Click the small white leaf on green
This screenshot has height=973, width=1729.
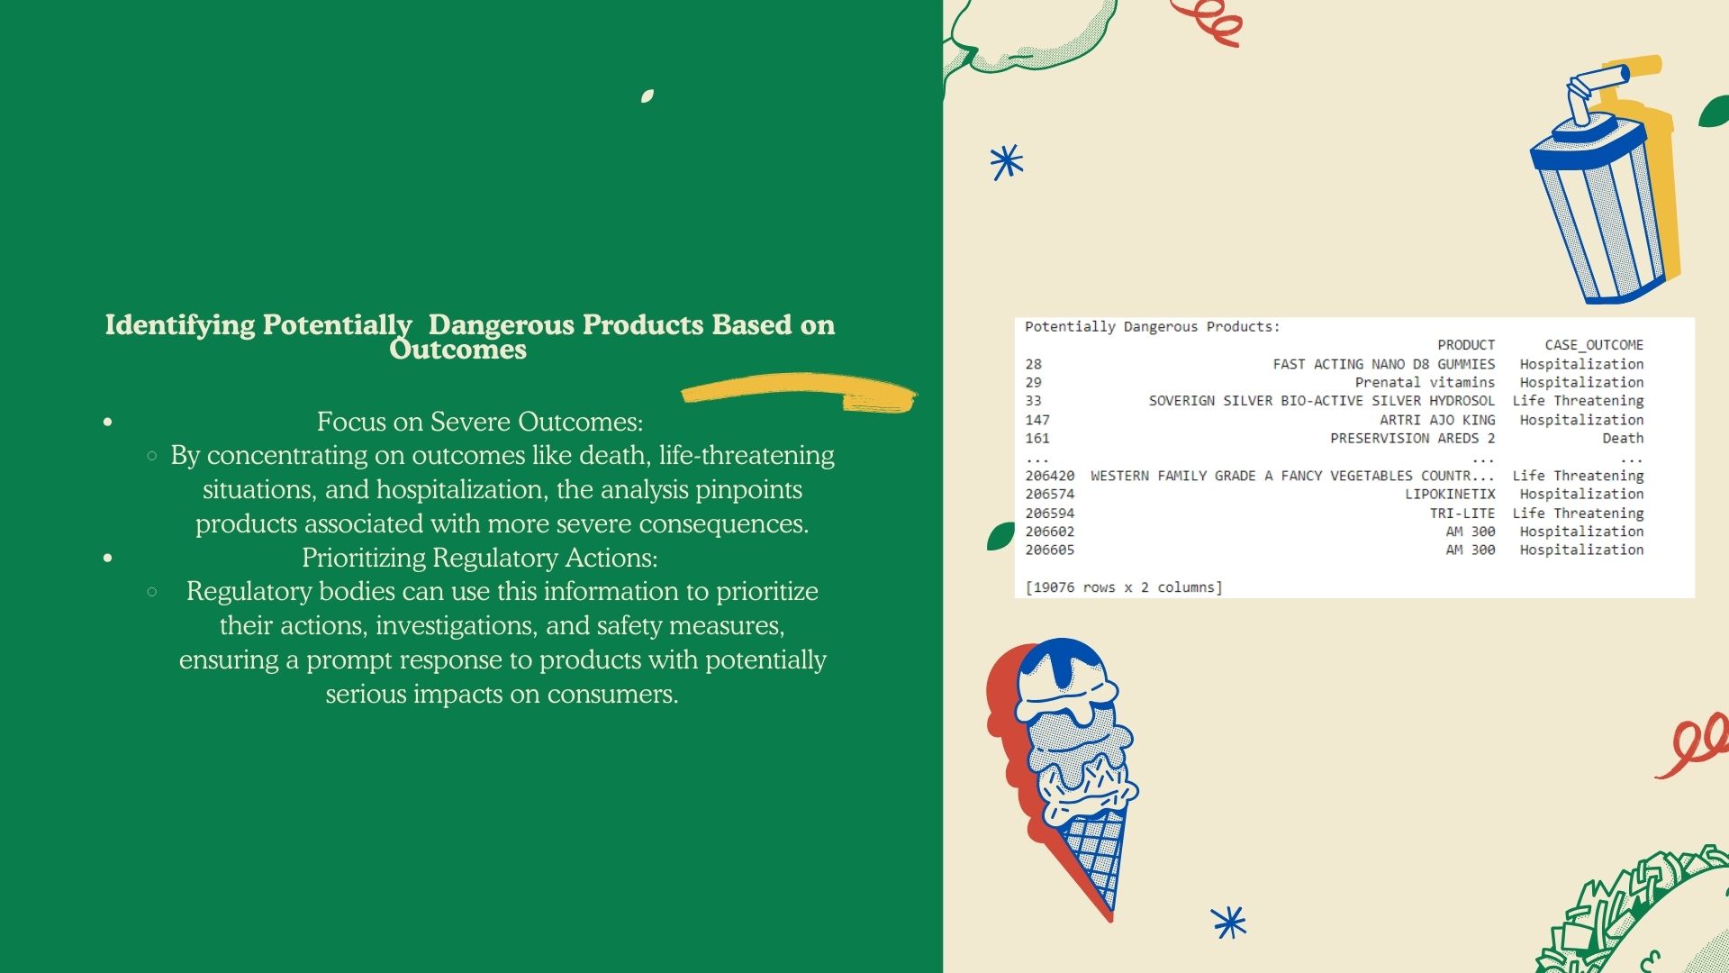tap(647, 95)
